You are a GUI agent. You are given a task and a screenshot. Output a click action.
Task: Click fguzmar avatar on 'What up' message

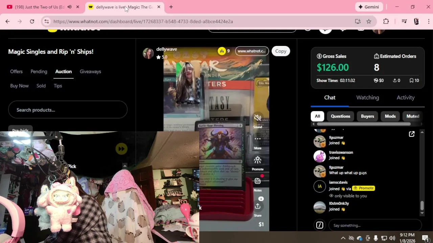click(320, 171)
